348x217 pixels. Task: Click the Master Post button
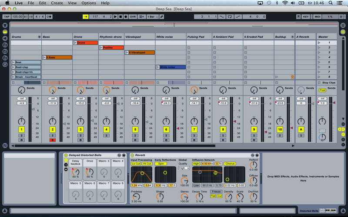[x=322, y=90]
